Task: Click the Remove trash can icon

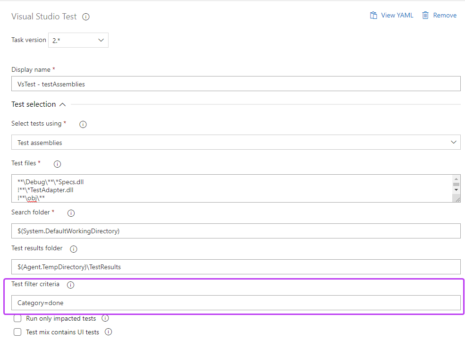Action: click(x=425, y=15)
